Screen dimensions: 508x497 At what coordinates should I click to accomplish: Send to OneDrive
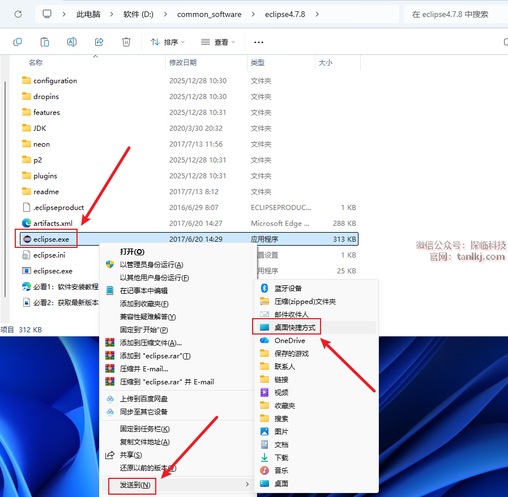pyautogui.click(x=289, y=341)
